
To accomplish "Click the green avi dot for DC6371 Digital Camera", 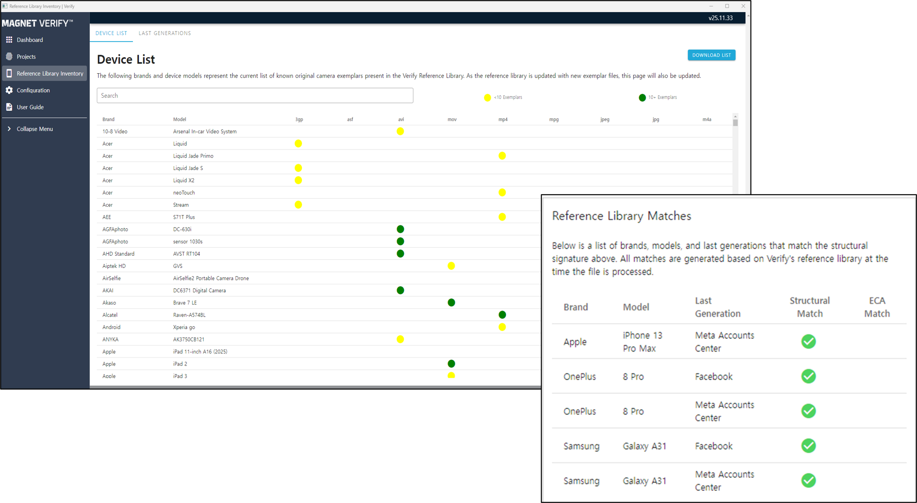I will tap(400, 290).
